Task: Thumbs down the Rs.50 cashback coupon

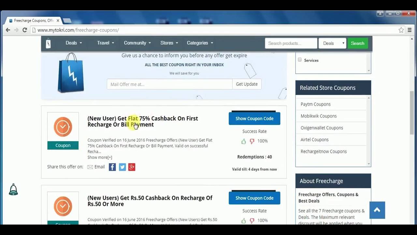Action: coord(252,221)
